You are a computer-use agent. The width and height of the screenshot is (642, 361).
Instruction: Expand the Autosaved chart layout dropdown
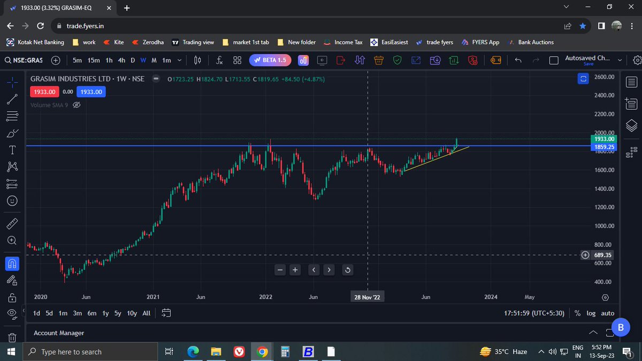pyautogui.click(x=620, y=60)
